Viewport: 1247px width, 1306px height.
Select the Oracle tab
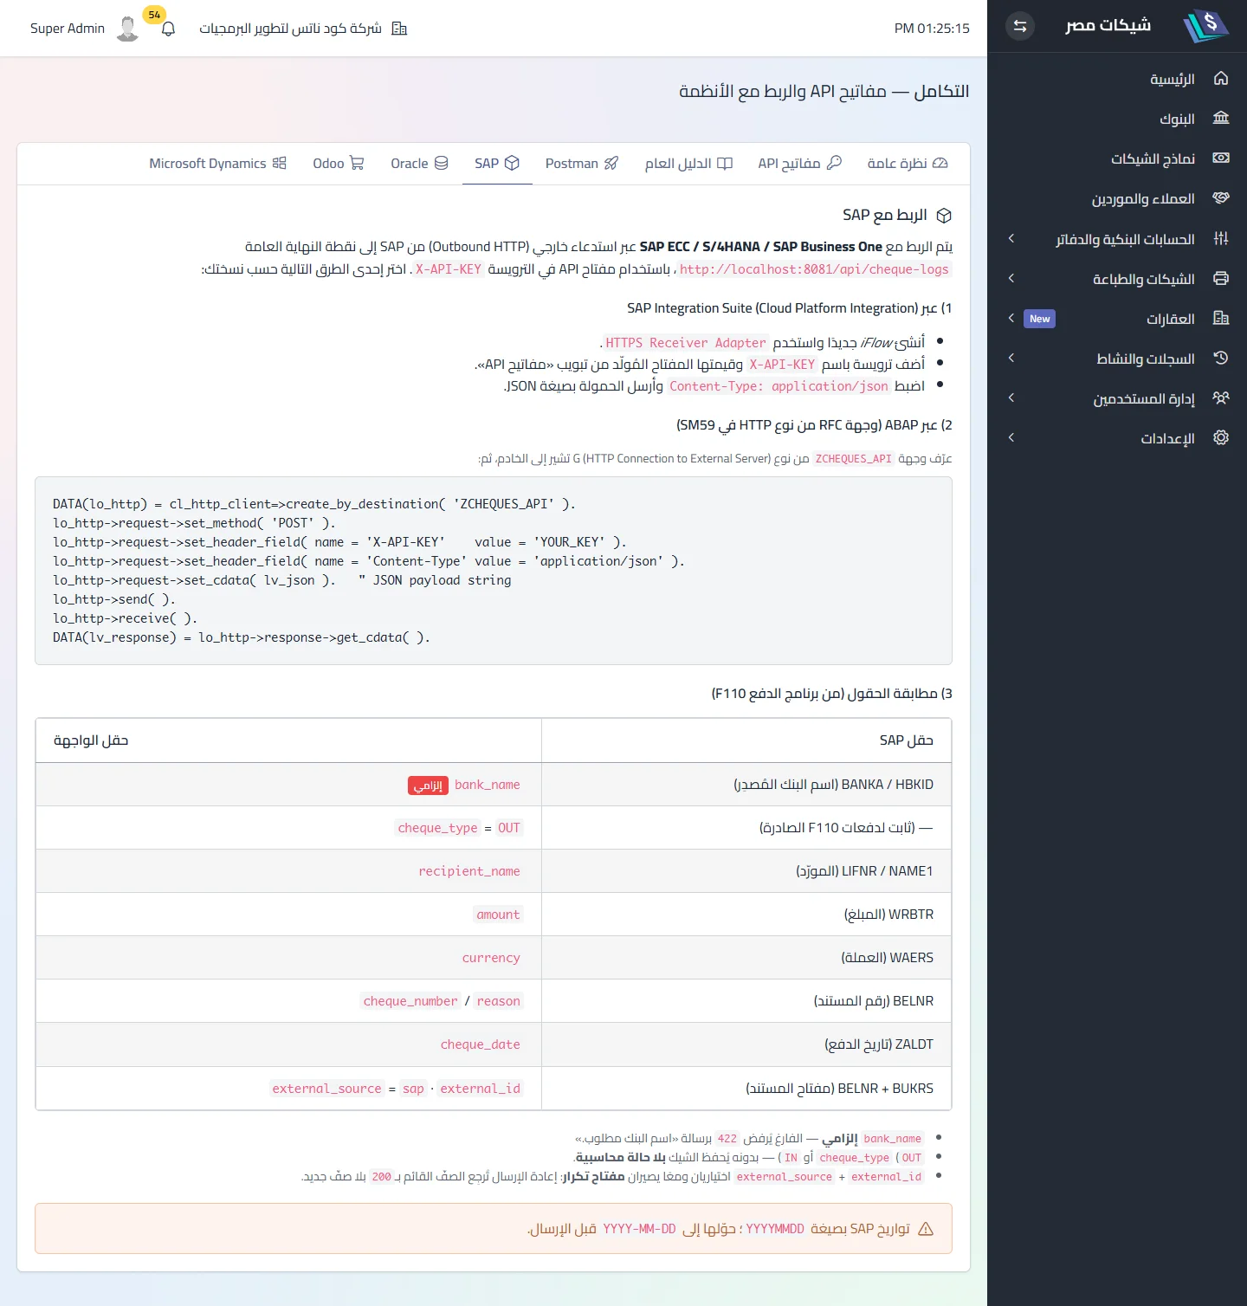pos(419,164)
